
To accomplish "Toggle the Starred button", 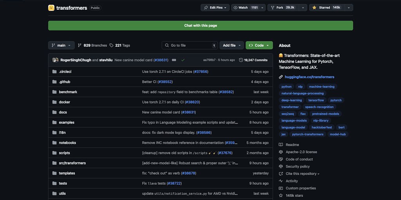I will click(x=327, y=8).
